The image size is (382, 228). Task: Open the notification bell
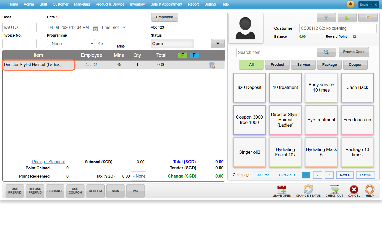click(350, 4)
